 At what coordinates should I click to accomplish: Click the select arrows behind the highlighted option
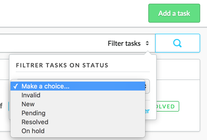(147, 86)
